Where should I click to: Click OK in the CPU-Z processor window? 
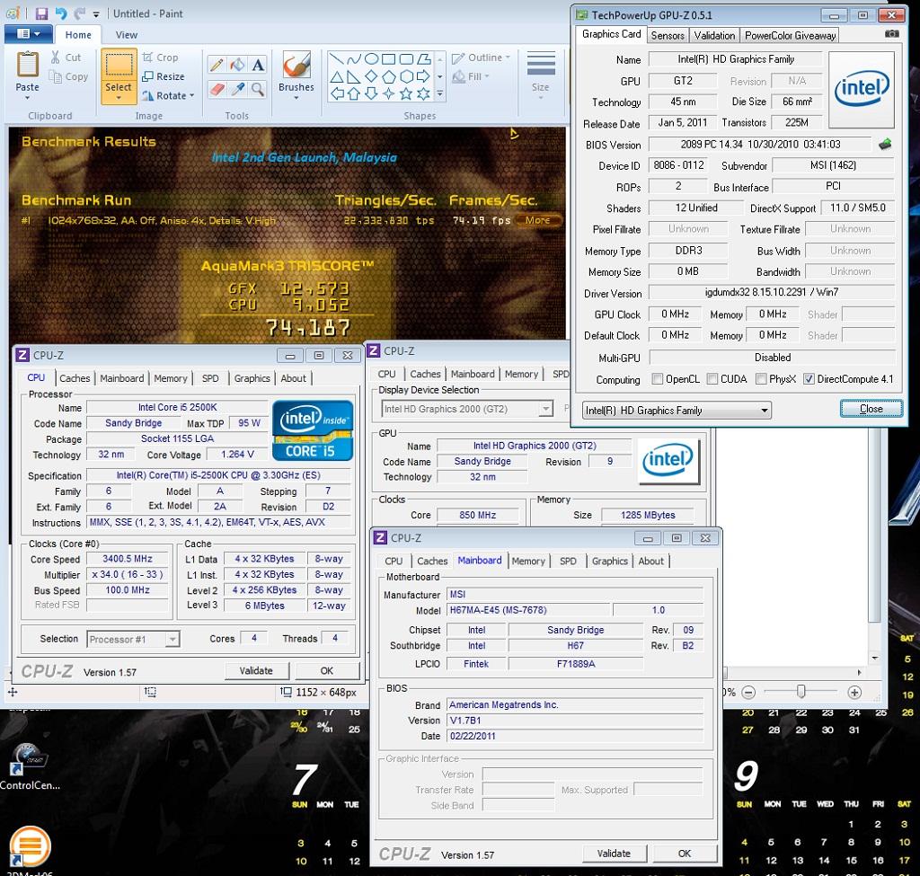327,670
